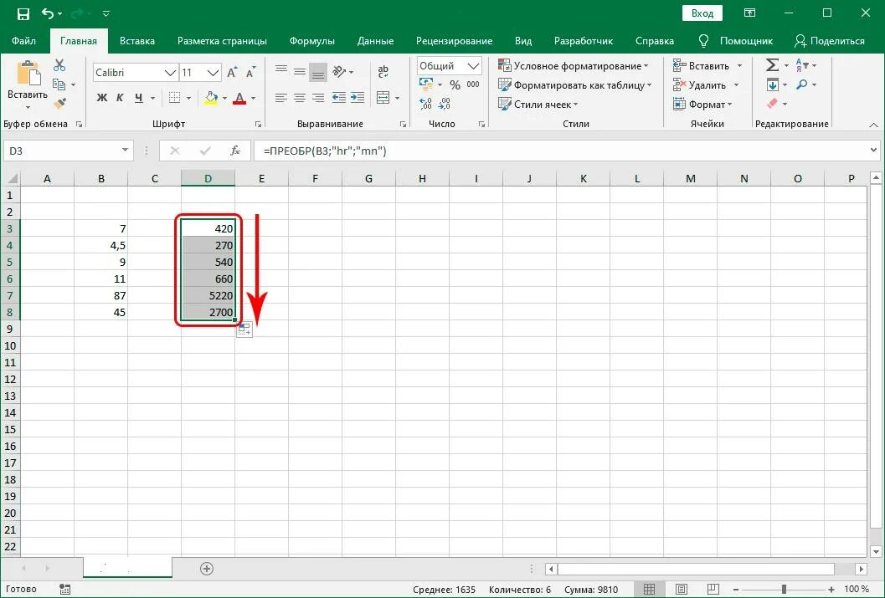Increase decimal places

click(426, 104)
